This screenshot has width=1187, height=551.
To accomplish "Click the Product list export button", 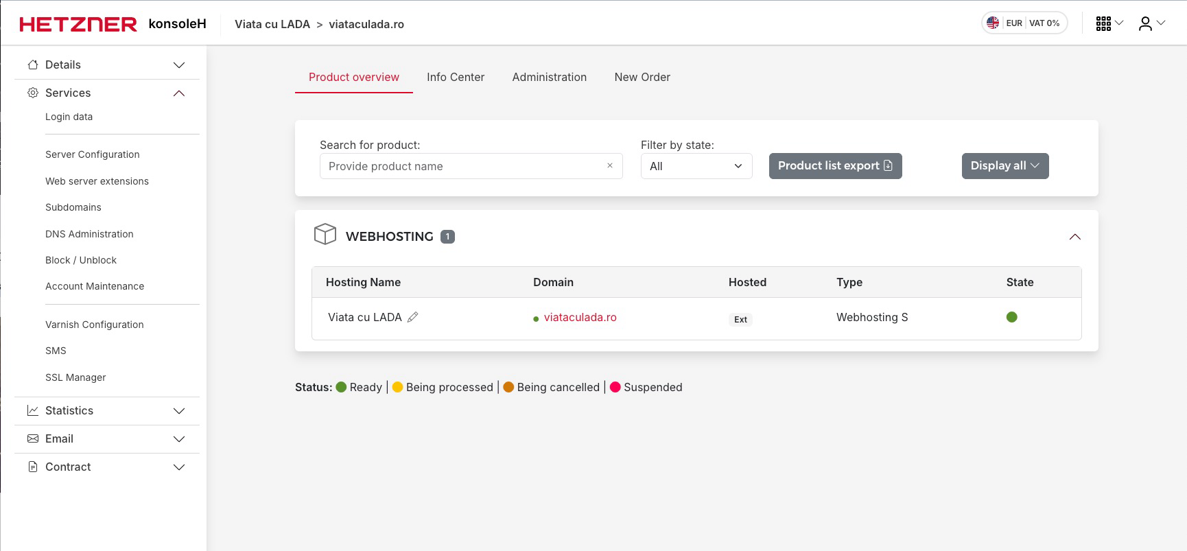I will [835, 166].
